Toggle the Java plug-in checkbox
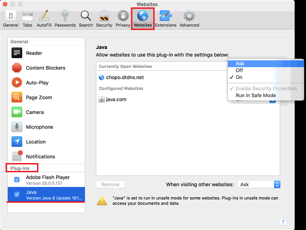This screenshot has width=306, height=230. pos(17,195)
